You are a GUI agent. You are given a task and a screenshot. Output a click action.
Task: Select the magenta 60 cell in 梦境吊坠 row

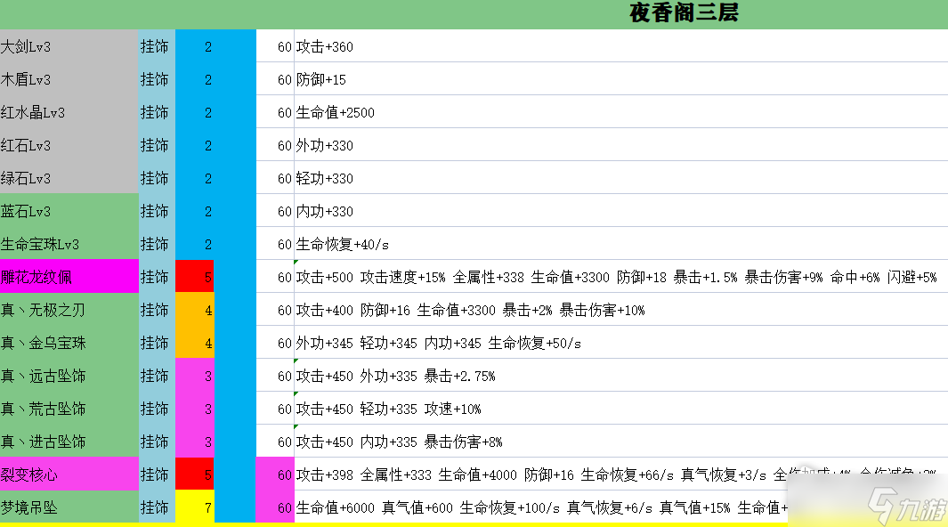pyautogui.click(x=275, y=507)
